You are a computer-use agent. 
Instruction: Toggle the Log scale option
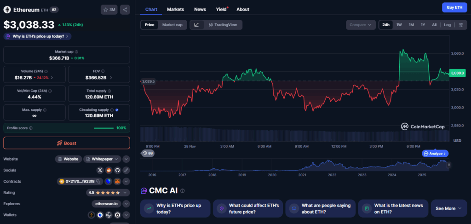pyautogui.click(x=447, y=25)
